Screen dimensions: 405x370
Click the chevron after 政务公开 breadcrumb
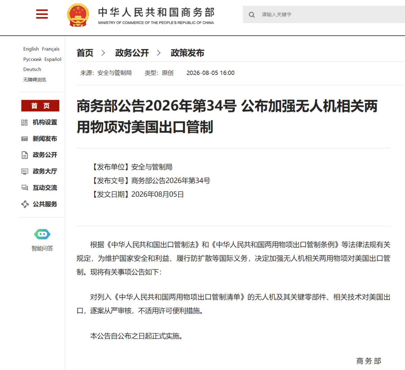click(x=159, y=53)
